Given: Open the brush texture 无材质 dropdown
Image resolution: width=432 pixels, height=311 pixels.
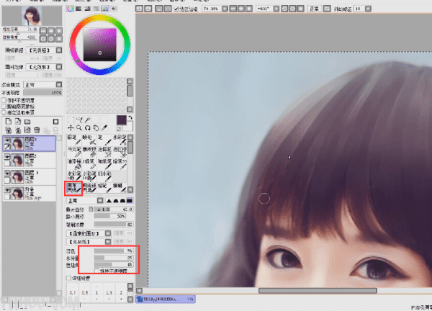Looking at the screenshot, I should (x=108, y=242).
